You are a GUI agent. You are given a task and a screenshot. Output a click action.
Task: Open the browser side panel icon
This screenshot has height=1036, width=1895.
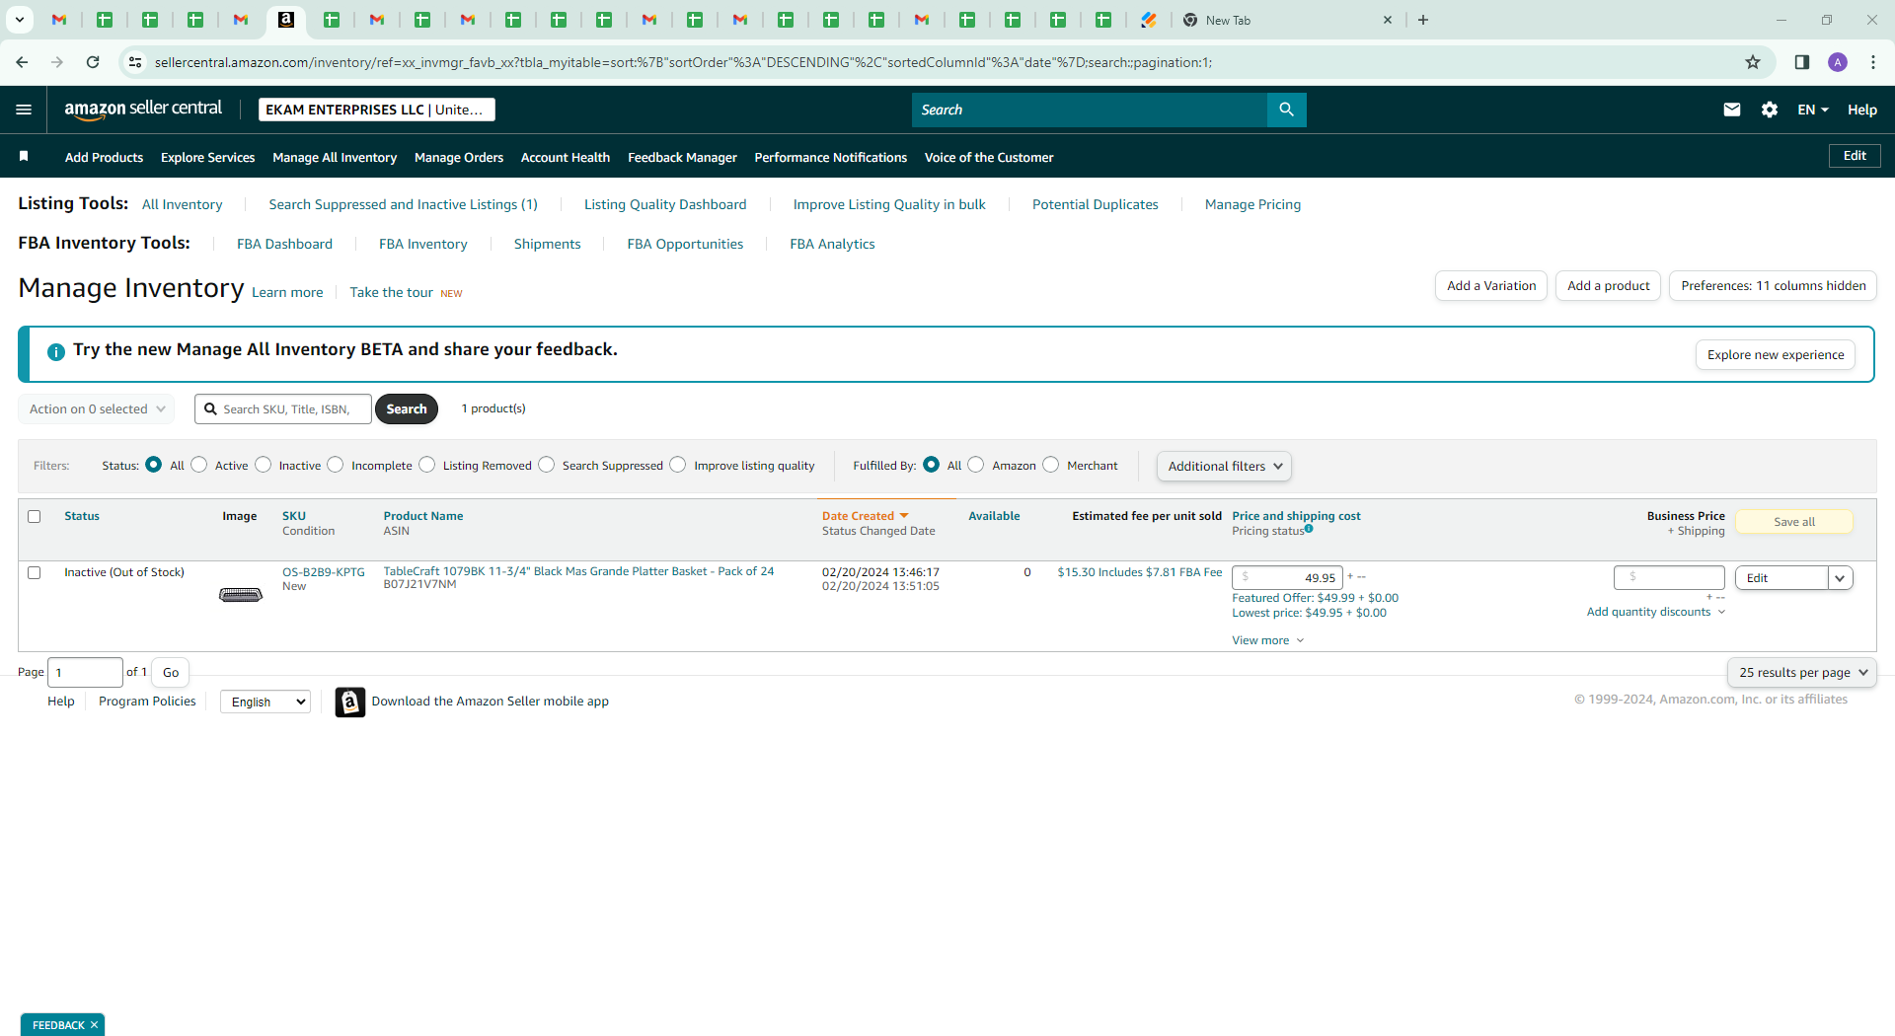[1801, 62]
